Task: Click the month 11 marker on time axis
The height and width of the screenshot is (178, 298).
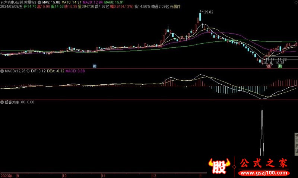Action: click(108, 175)
